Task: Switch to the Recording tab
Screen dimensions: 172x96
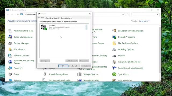Action: (x=49, y=18)
